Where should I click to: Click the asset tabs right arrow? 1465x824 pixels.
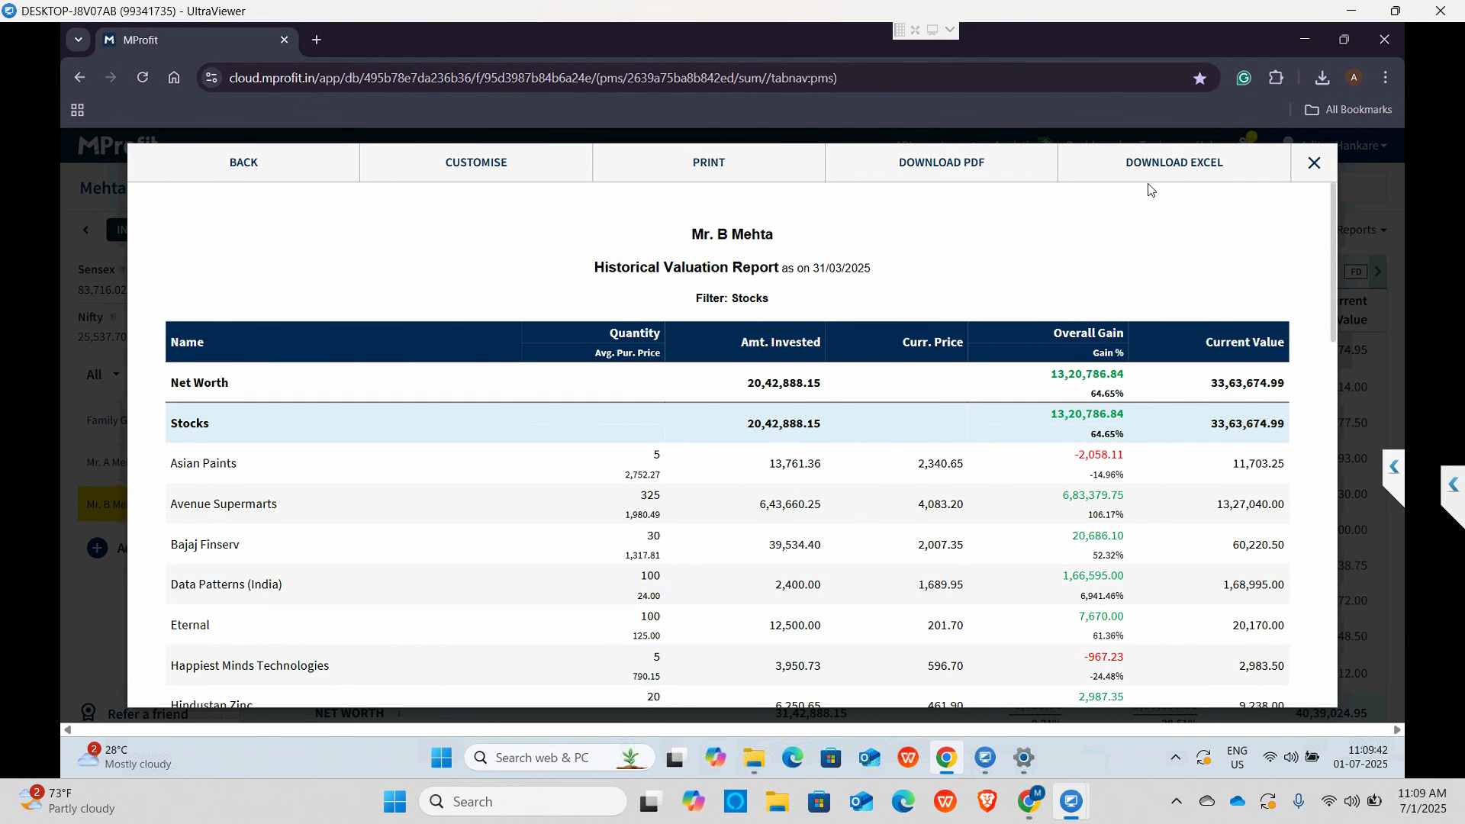[1378, 272]
